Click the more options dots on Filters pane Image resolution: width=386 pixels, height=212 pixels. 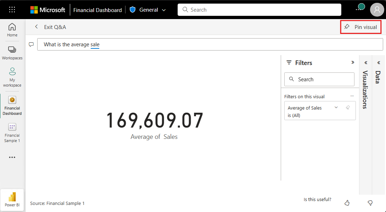point(352,96)
